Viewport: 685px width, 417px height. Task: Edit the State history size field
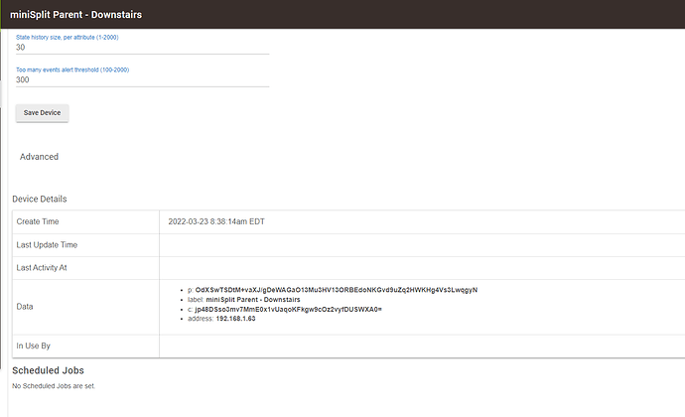pos(142,48)
